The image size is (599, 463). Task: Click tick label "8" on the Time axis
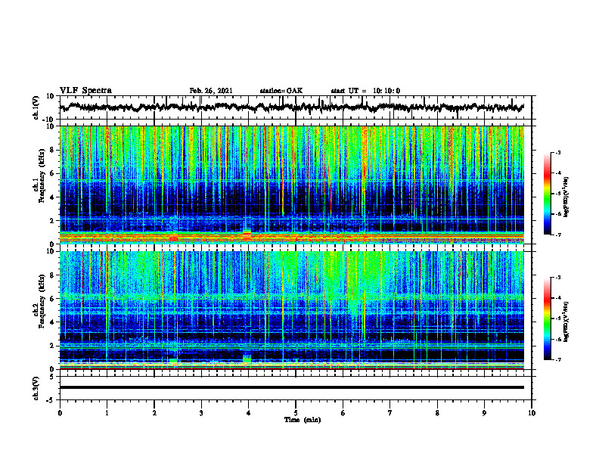pos(437,413)
